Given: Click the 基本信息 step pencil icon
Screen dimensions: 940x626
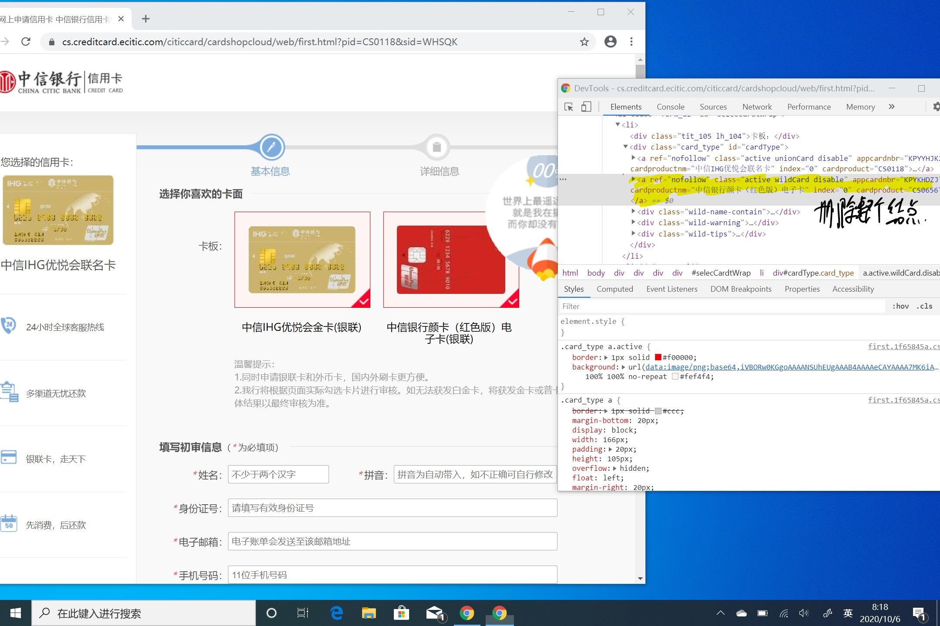Looking at the screenshot, I should pos(272,147).
